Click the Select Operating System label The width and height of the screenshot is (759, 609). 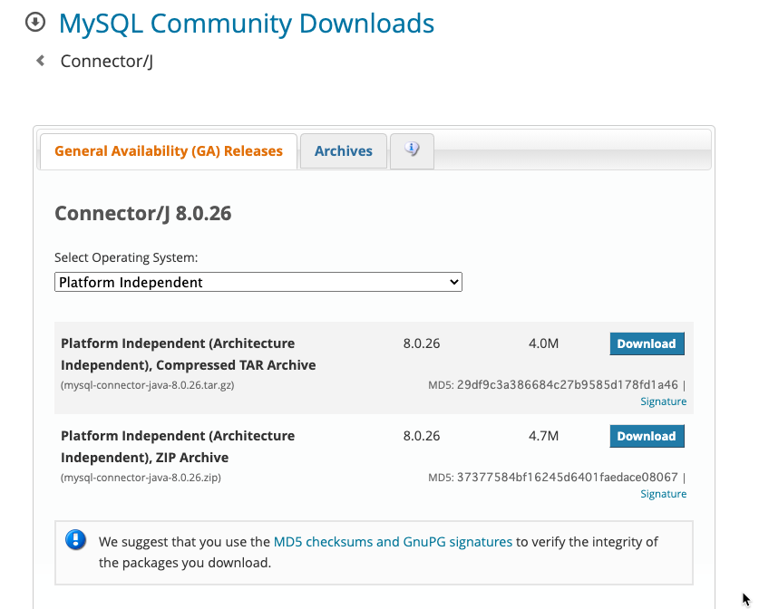[x=126, y=257]
